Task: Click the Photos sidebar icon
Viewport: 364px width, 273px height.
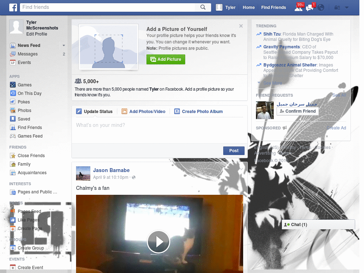Action: (13, 111)
